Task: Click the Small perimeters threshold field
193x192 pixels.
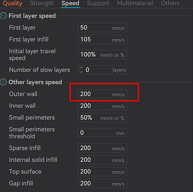Action: 102,133
